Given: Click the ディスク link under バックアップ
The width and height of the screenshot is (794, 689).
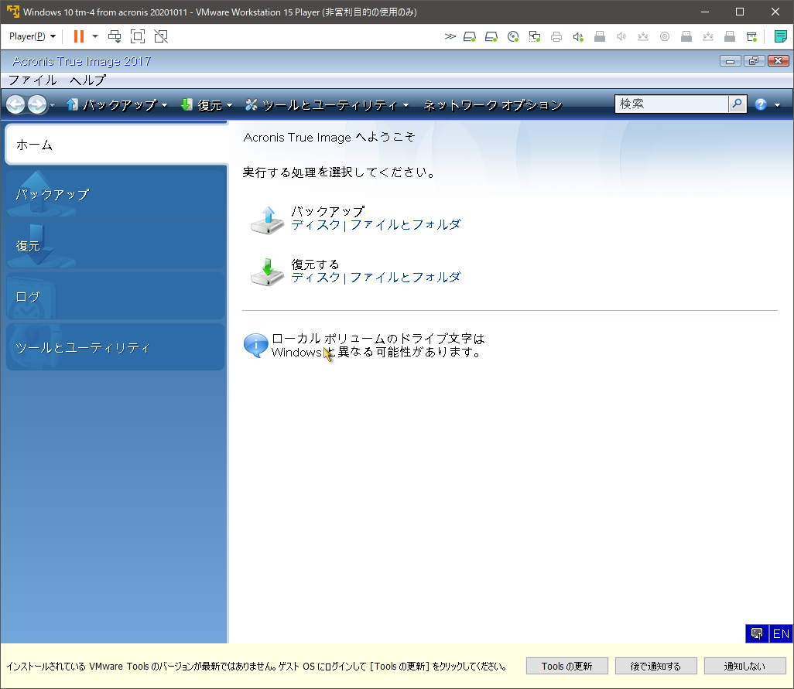Looking at the screenshot, I should pyautogui.click(x=316, y=224).
